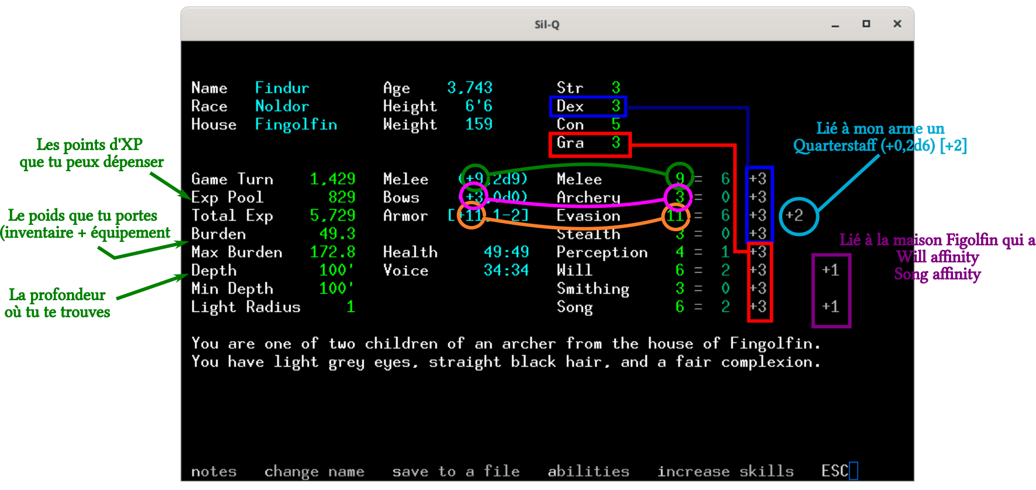Viewport: 1036px width, 490px height.
Task: Select 'change name' in bottom menu
Action: pyautogui.click(x=314, y=471)
